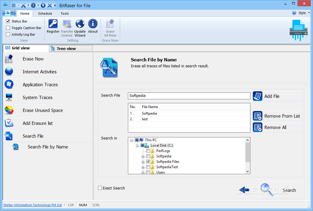Image resolution: width=313 pixels, height=211 pixels.
Task: Select Search File by Name sub-item
Action: (x=48, y=147)
